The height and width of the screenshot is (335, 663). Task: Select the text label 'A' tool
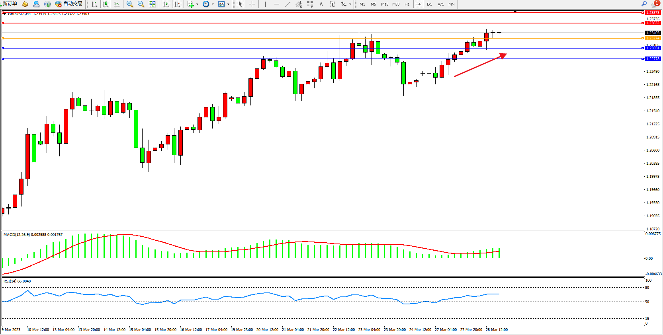[321, 4]
